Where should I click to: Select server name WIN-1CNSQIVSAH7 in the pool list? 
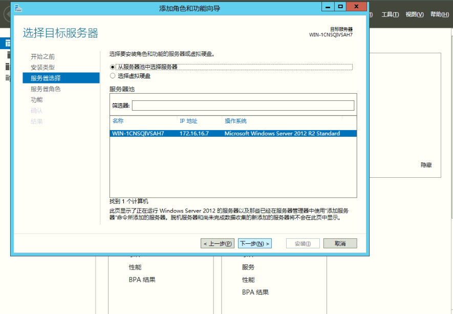[x=138, y=133]
